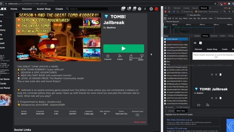Open the Avatar Shop nav link
This screenshot has height=132, width=234.
point(44,9)
